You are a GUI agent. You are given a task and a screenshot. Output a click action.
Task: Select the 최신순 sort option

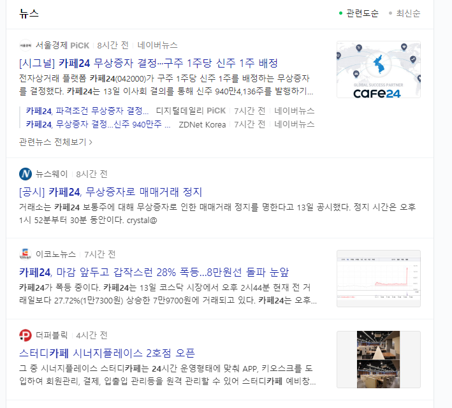405,13
